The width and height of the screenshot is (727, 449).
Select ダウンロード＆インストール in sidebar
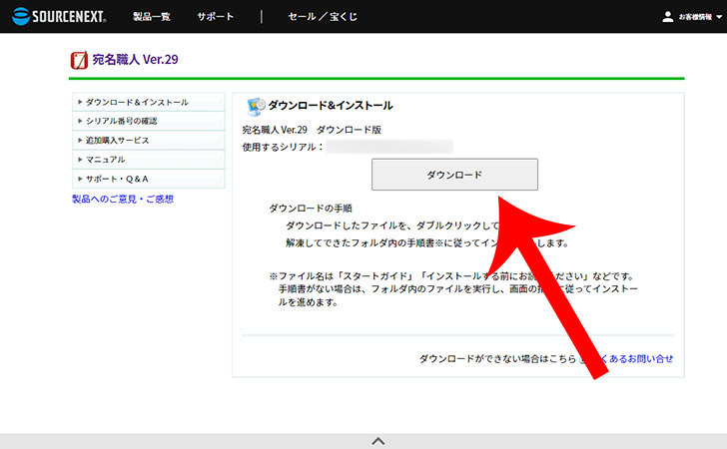tap(149, 102)
